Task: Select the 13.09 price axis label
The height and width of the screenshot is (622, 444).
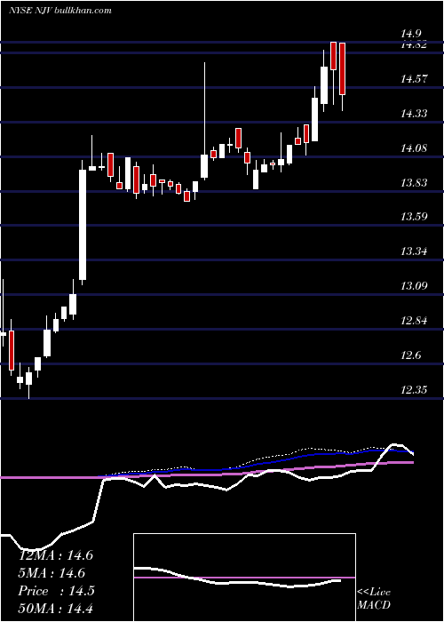Action: click(414, 285)
